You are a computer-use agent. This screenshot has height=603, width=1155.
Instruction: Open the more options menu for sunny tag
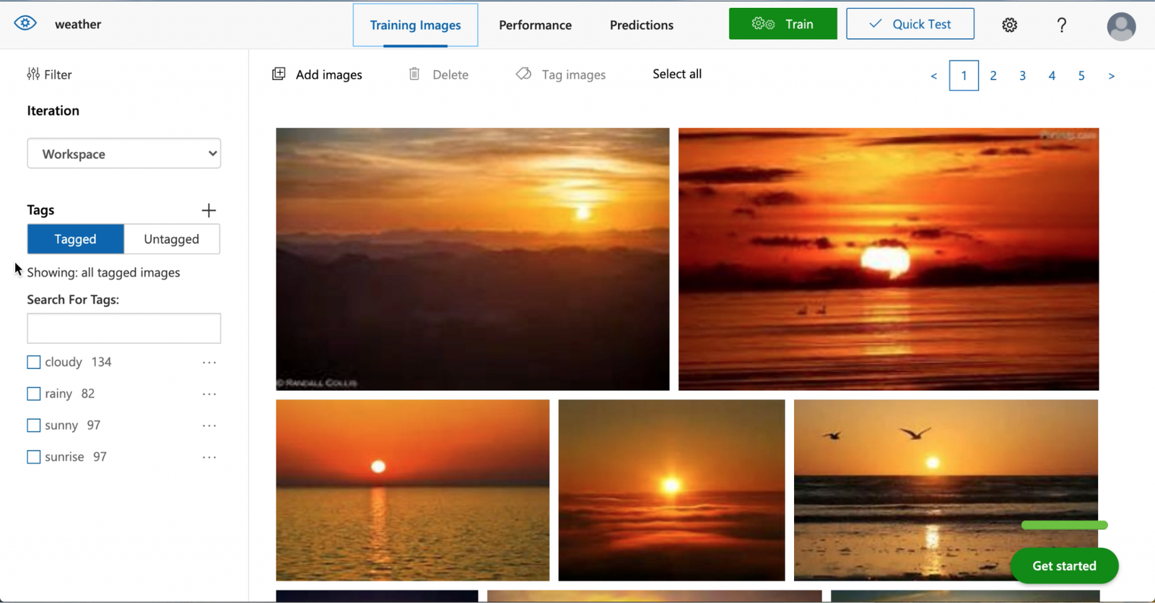[209, 425]
